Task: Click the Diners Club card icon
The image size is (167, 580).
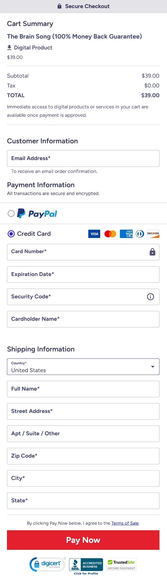Action: point(140,234)
